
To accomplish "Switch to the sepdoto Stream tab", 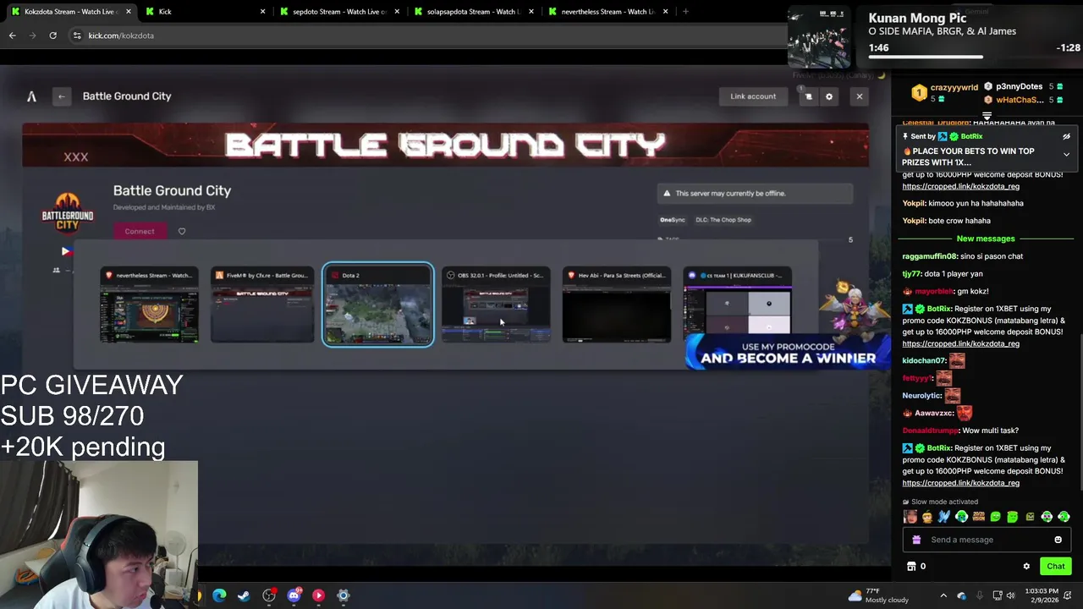I will pos(338,12).
